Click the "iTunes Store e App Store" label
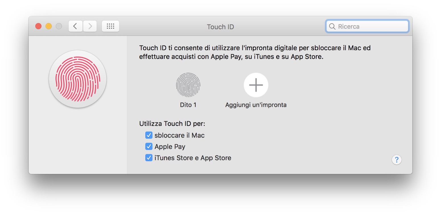The height and width of the screenshot is (215, 441). 193,158
